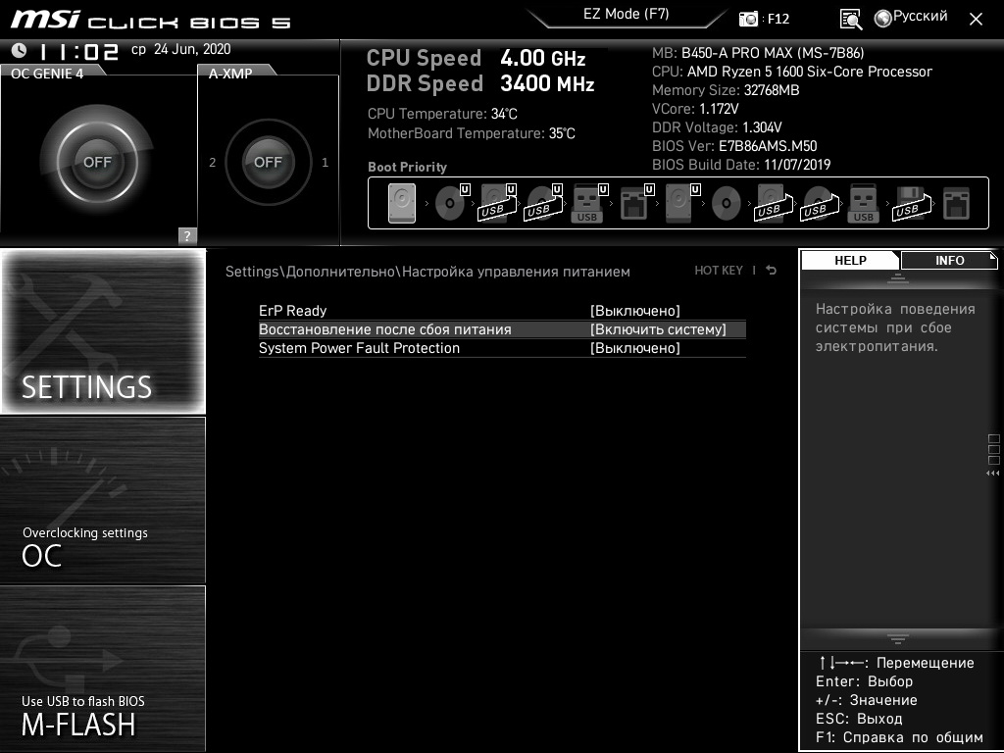Close the BIOS with the X icon
1004x753 pixels.
pyautogui.click(x=976, y=20)
